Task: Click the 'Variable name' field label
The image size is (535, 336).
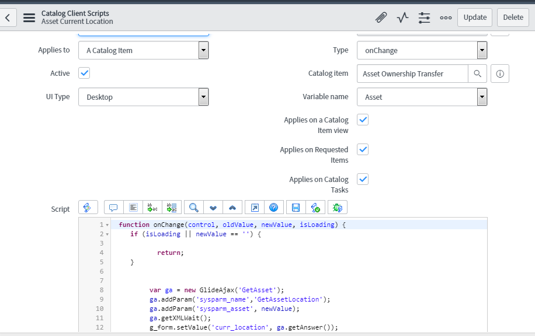Action: pos(325,97)
